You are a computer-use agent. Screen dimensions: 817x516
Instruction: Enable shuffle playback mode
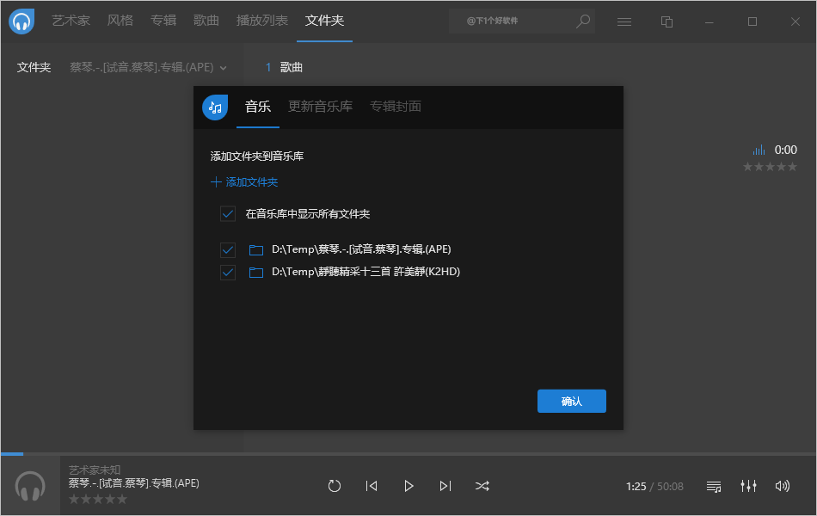tap(482, 486)
